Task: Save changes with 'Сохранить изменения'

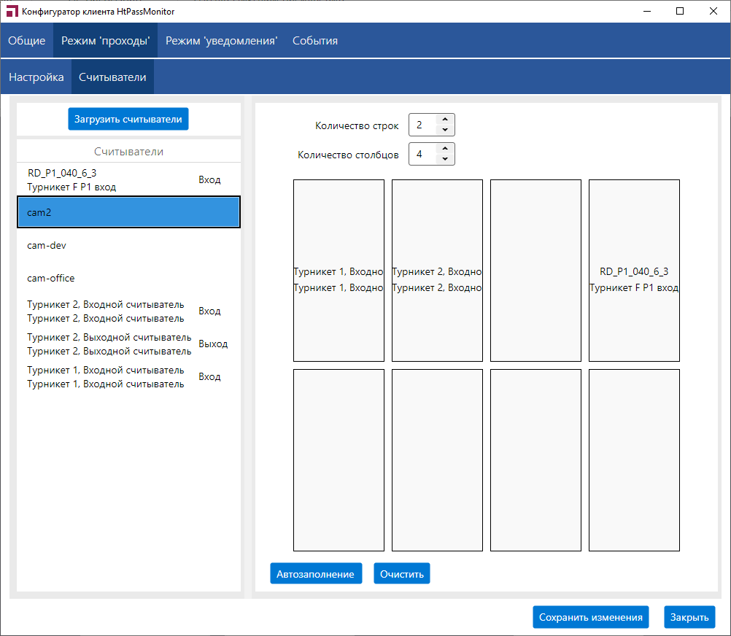Action: click(x=590, y=617)
